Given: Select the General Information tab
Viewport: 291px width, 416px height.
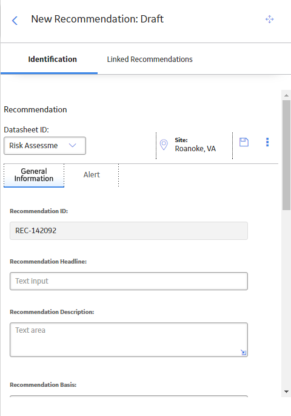Looking at the screenshot, I should pos(34,175).
